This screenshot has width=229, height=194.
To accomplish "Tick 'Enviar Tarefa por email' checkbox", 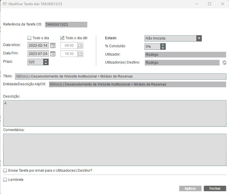I will 5,171.
